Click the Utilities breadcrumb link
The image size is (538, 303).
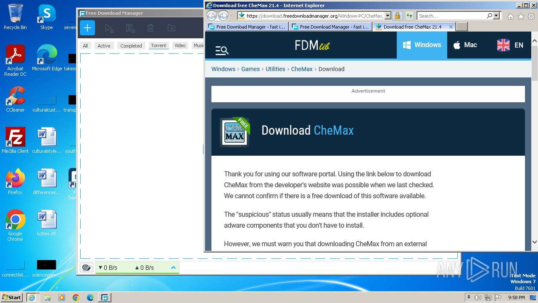275,69
